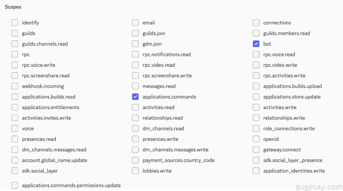Image resolution: width=343 pixels, height=191 pixels.
Task: Select the sdk.social_layer checkbox
Action: point(15,171)
